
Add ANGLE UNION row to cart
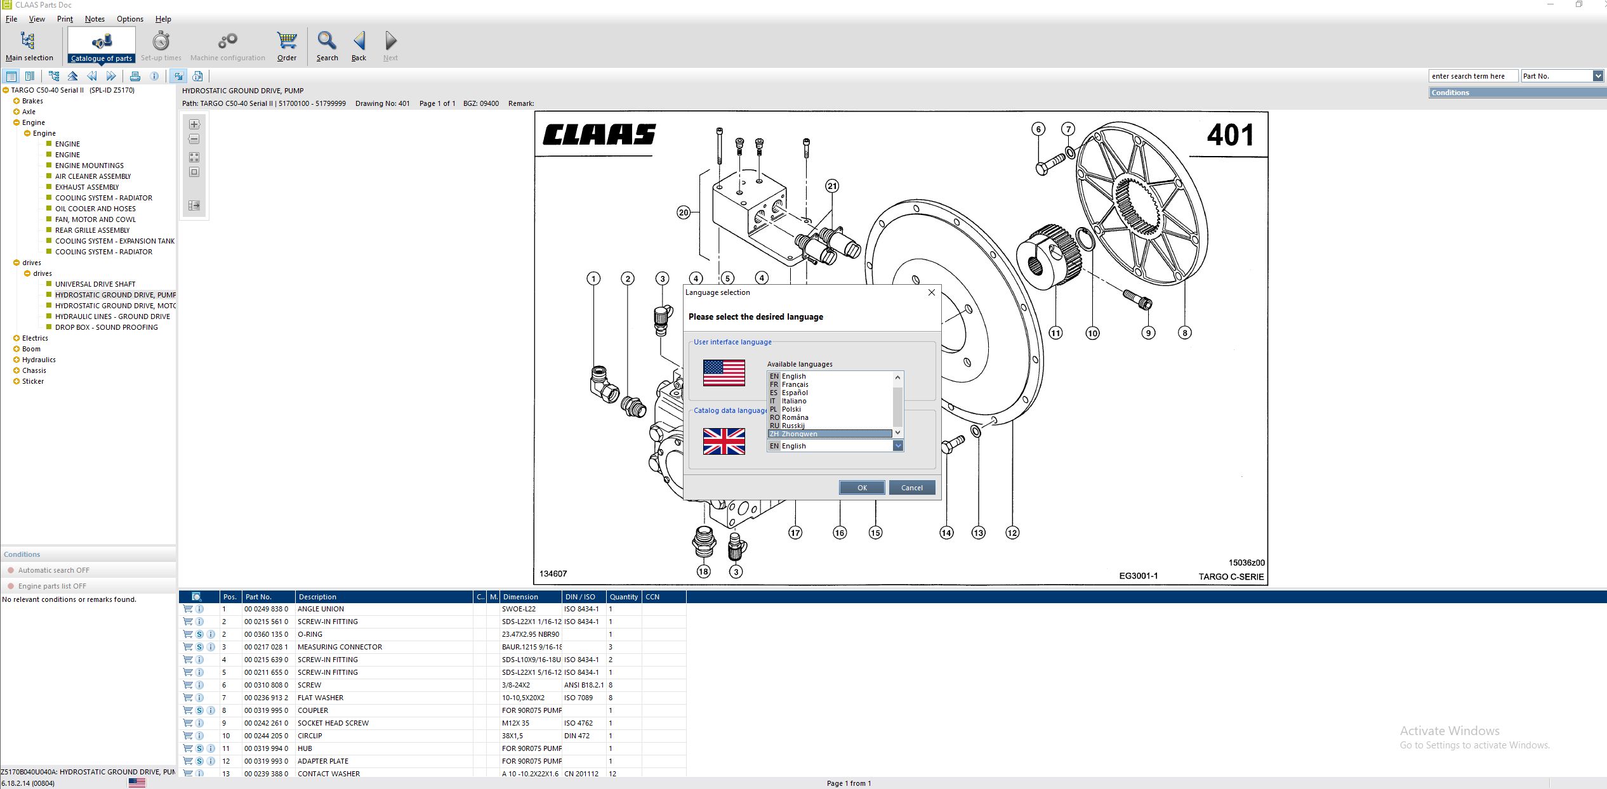click(x=188, y=609)
